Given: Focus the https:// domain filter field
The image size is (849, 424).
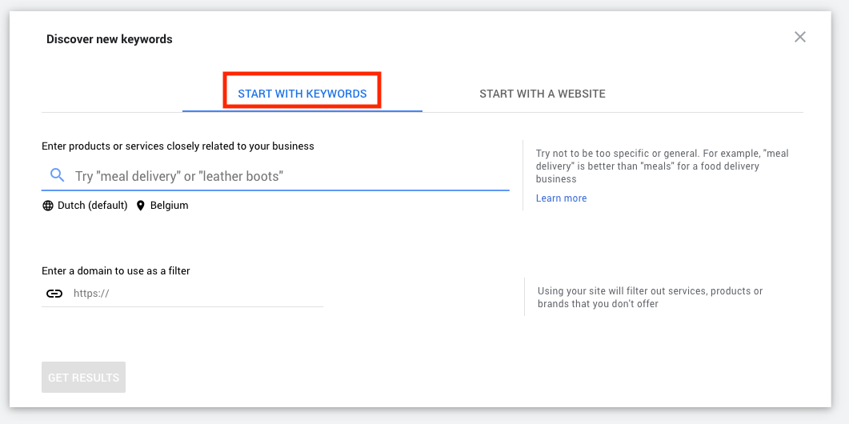Looking at the screenshot, I should coord(182,294).
